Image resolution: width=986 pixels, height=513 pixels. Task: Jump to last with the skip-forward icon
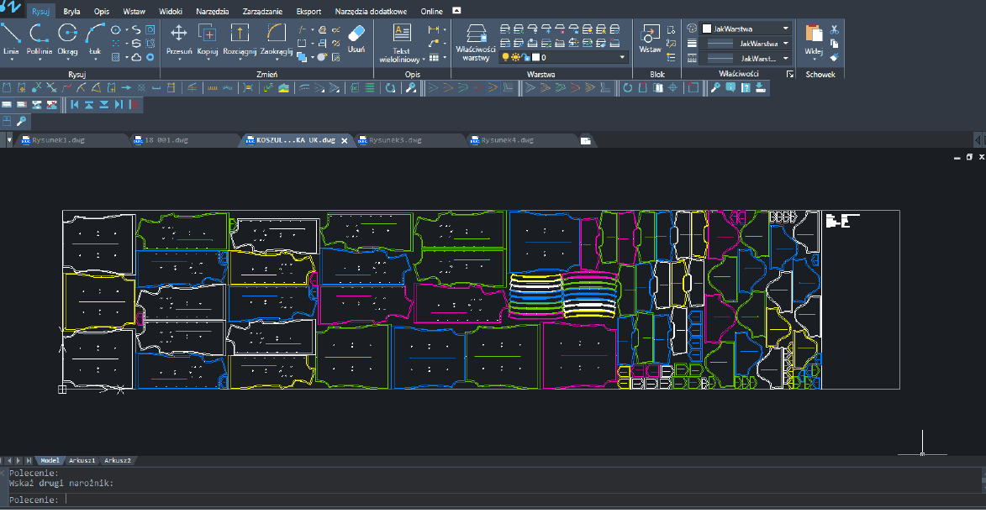coord(119,105)
